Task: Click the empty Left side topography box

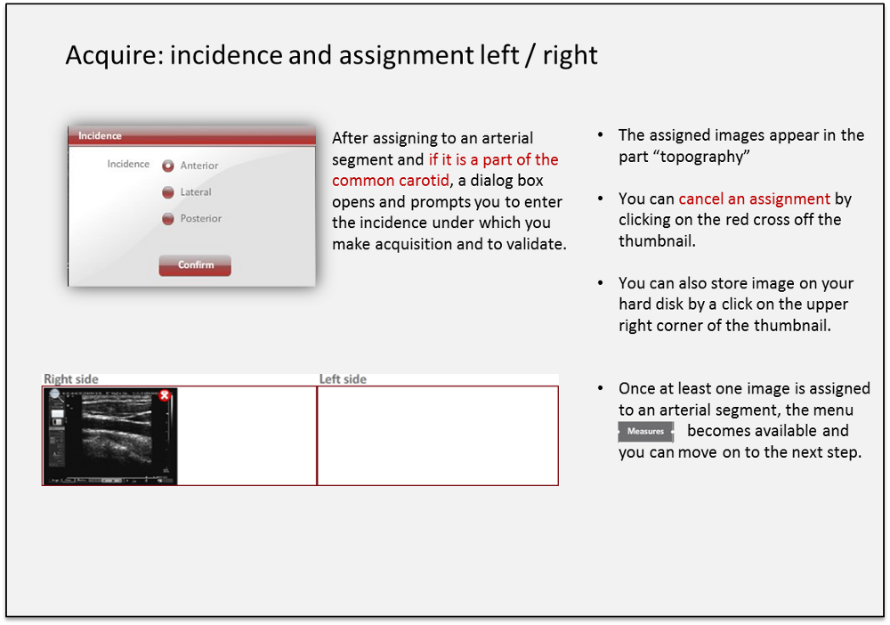Action: pos(437,435)
